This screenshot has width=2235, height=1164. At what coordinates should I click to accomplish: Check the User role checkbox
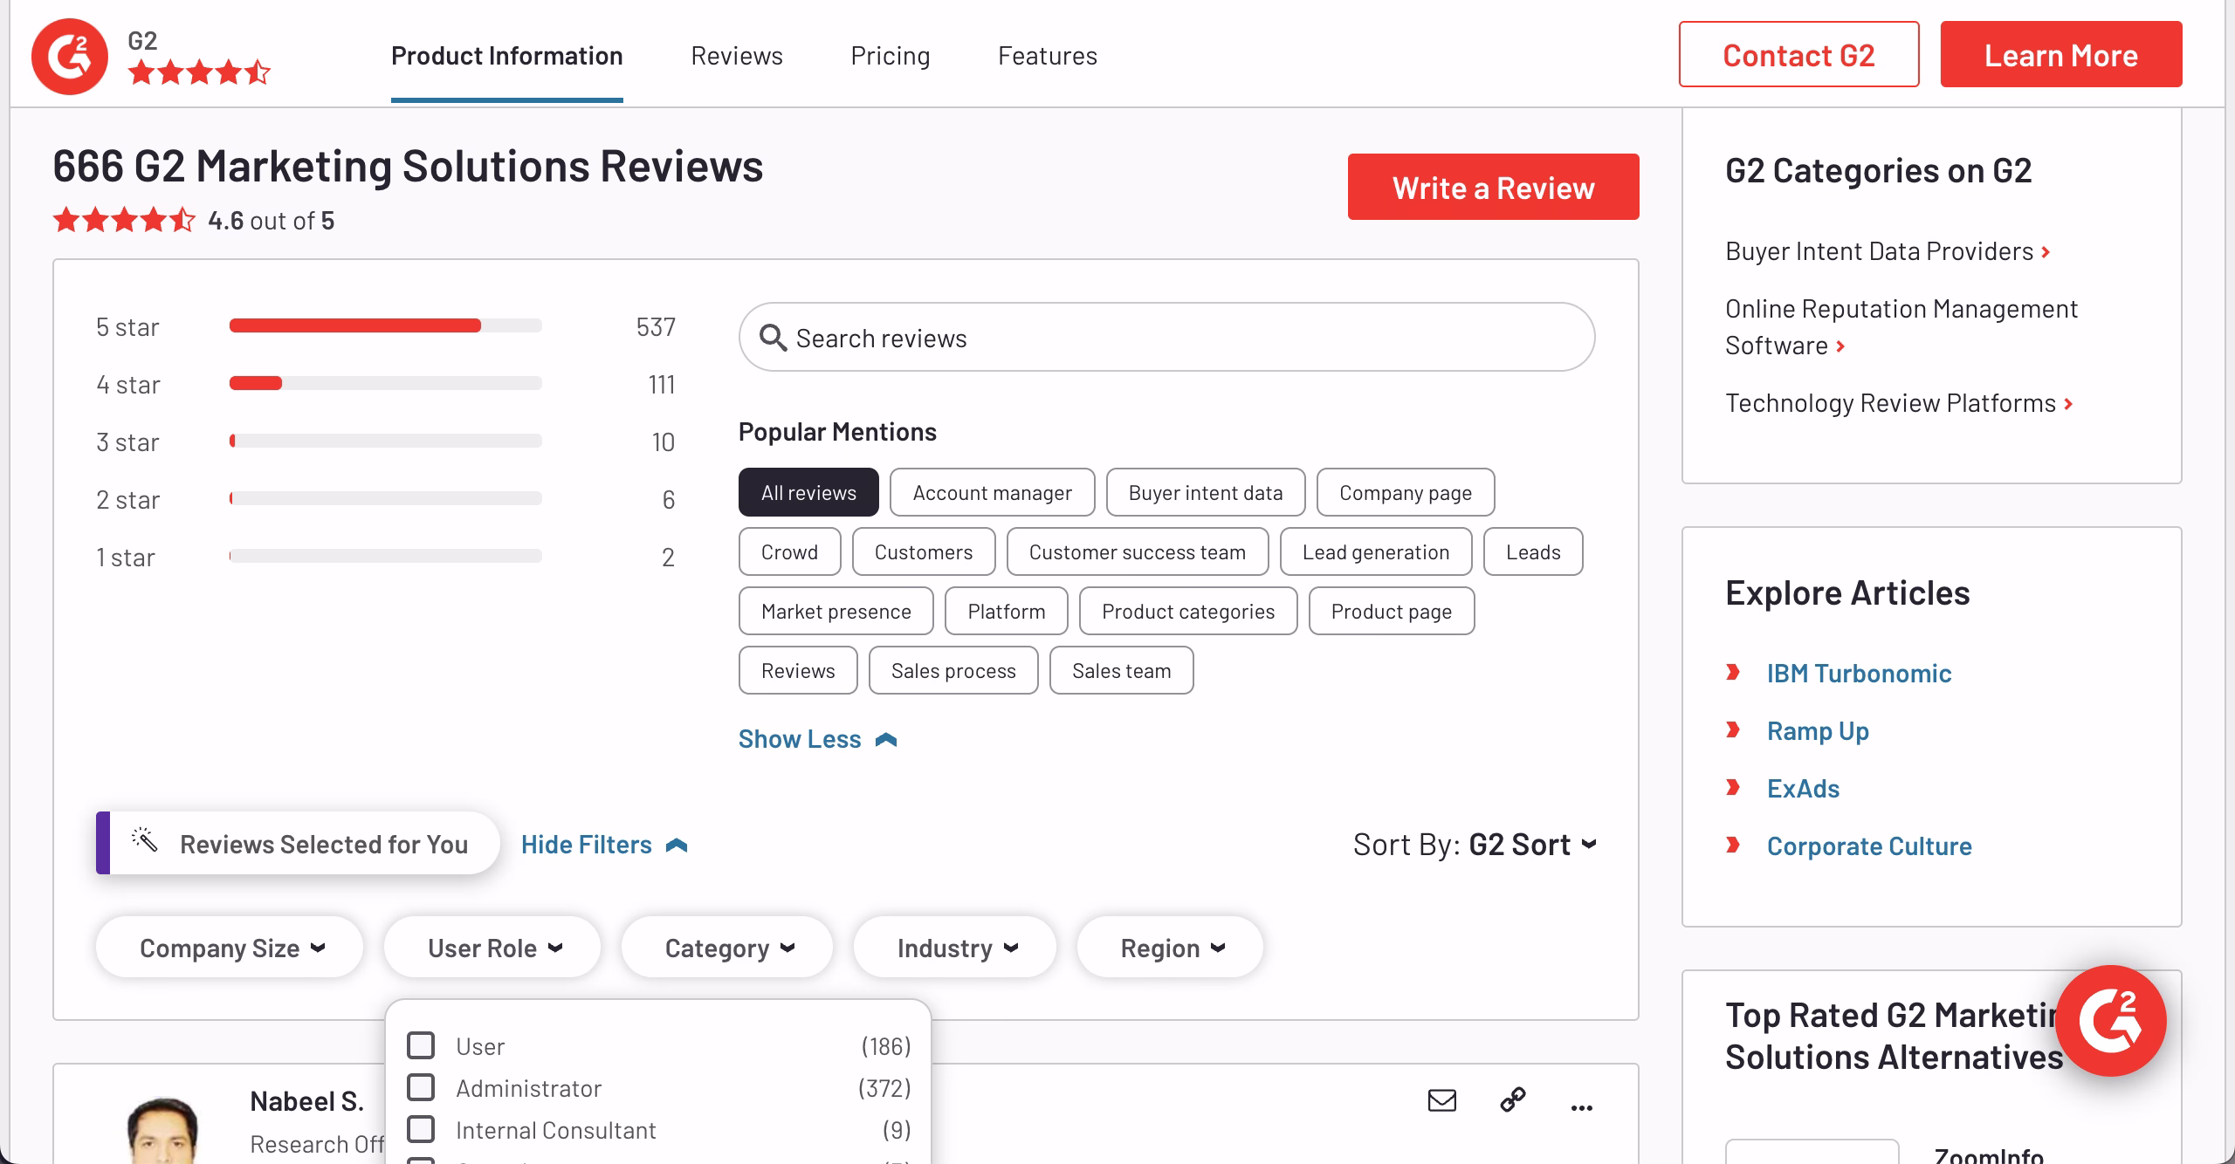[x=421, y=1045]
